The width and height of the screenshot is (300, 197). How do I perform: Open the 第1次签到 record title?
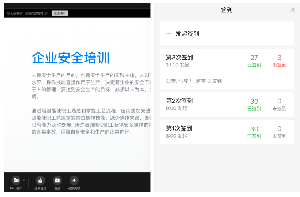click(x=179, y=128)
